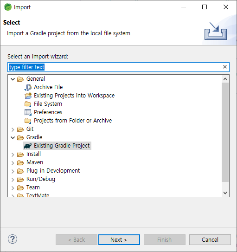Screen dimensions: 237x252
Task: Select Projects from Folder or Archive
Action: coord(73,121)
